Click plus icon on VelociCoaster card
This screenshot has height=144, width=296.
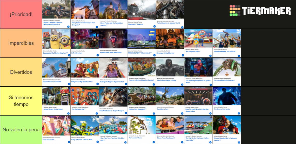pyautogui.click(x=182, y=27)
